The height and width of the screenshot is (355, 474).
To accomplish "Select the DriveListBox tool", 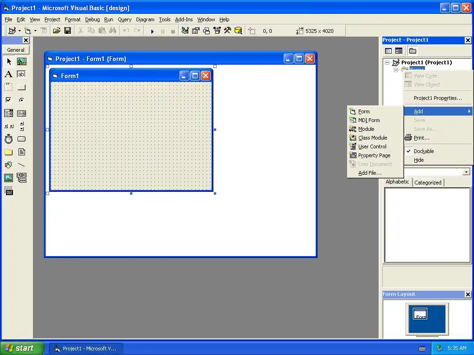I will (x=21, y=139).
